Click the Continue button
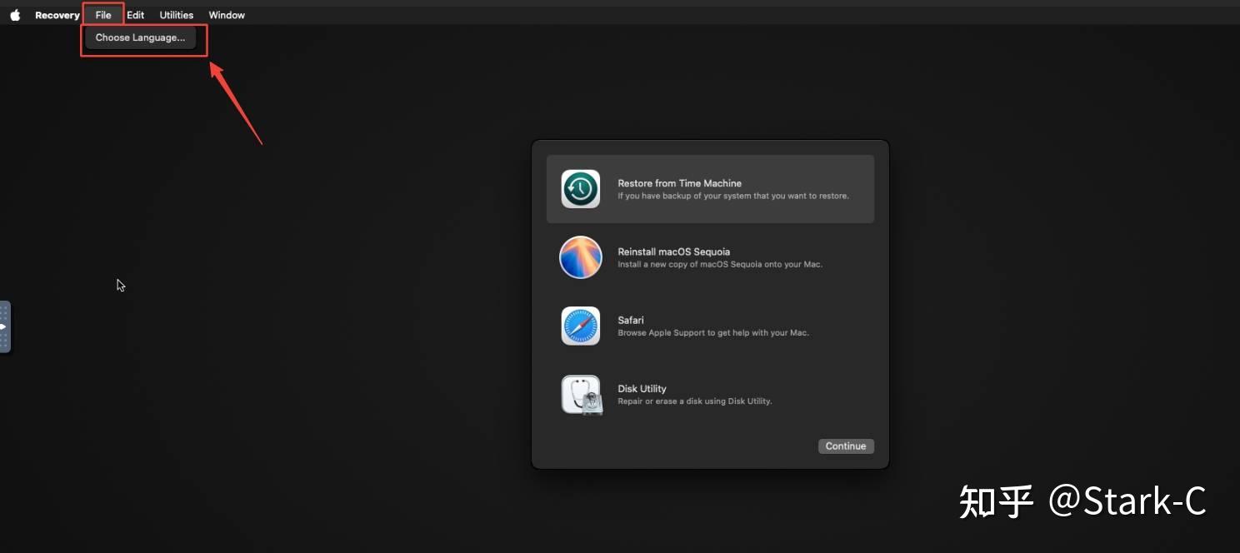 coord(846,446)
